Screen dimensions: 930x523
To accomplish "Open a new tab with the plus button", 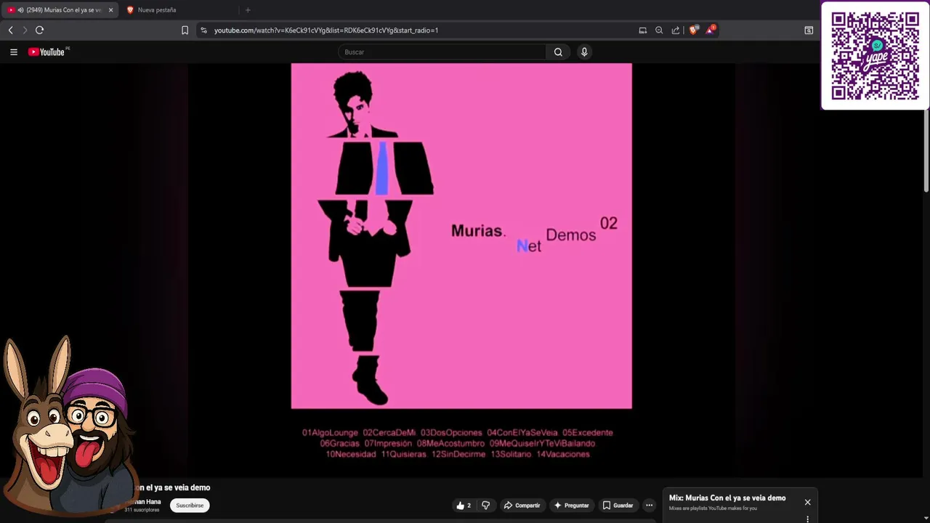I will (248, 10).
